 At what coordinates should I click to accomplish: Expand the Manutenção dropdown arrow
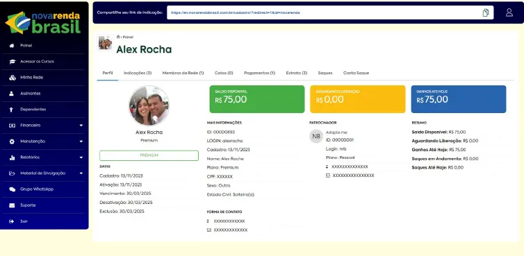[x=81, y=142]
